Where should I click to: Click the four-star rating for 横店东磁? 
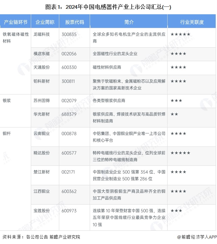click(x=178, y=54)
